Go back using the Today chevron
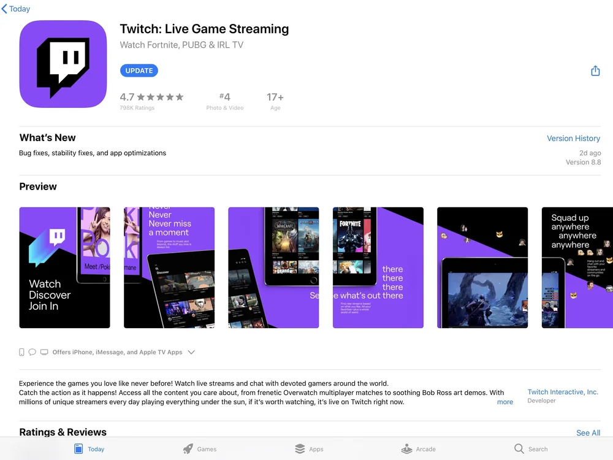 click(4, 9)
